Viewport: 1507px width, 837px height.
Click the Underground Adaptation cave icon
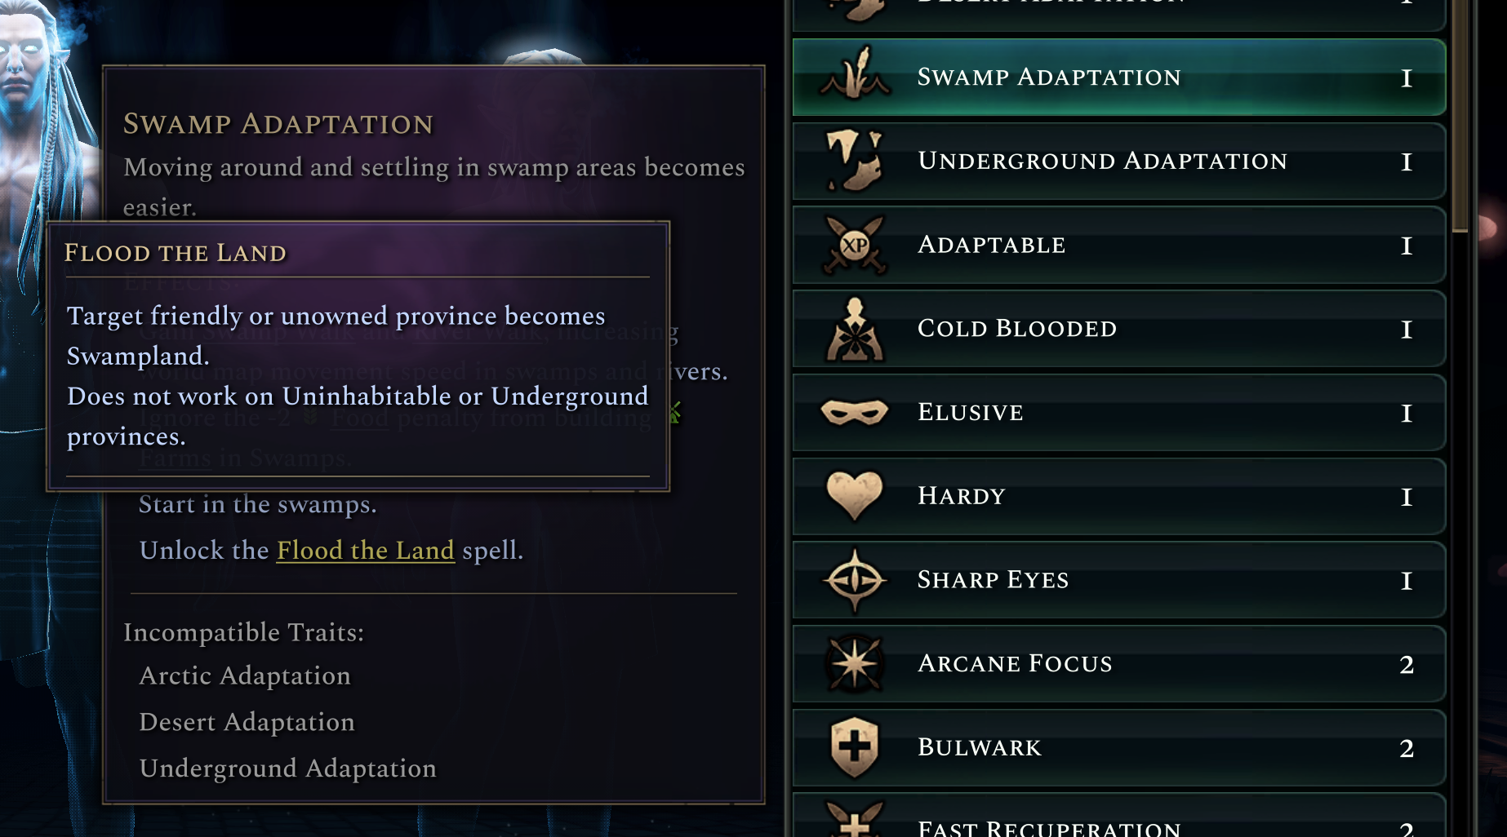click(x=855, y=161)
